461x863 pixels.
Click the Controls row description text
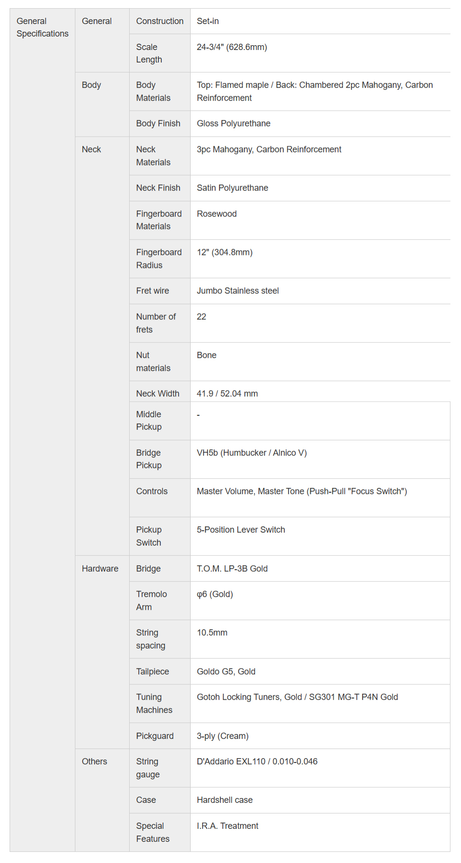(302, 491)
